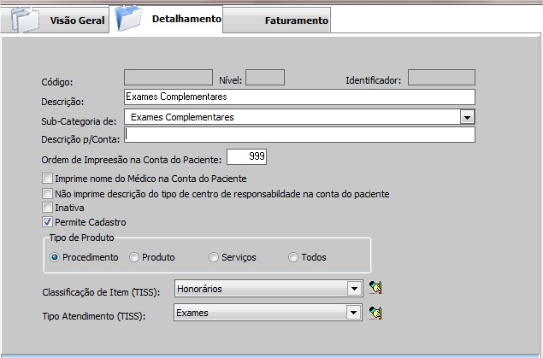Select the Procedimento radio button
This screenshot has height=358, width=543.
55,257
